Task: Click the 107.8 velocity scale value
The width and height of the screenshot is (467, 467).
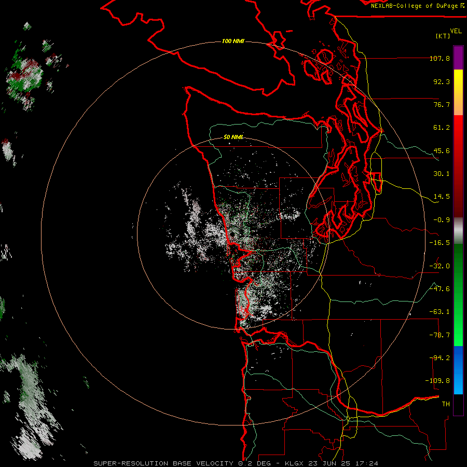Action: pos(439,58)
